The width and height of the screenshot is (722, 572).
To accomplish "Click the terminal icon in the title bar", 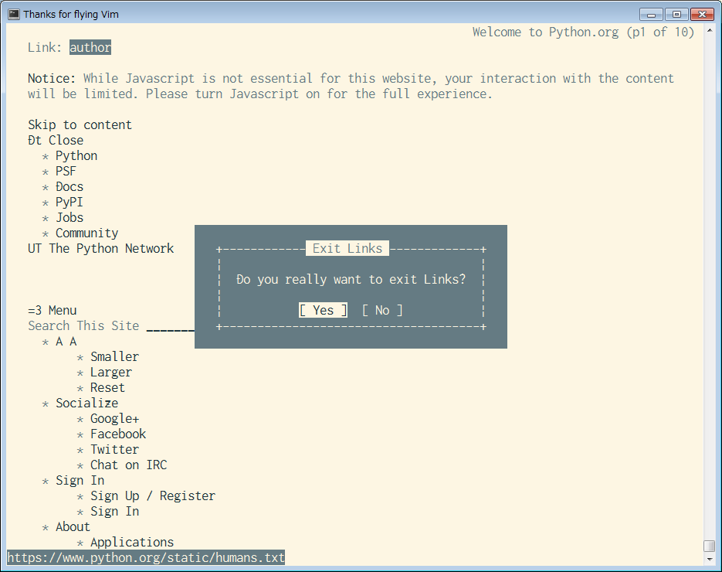I will coord(14,14).
